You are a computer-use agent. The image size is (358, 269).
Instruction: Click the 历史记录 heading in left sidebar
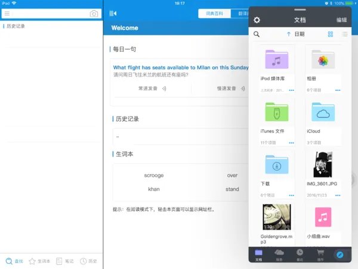tap(16, 26)
